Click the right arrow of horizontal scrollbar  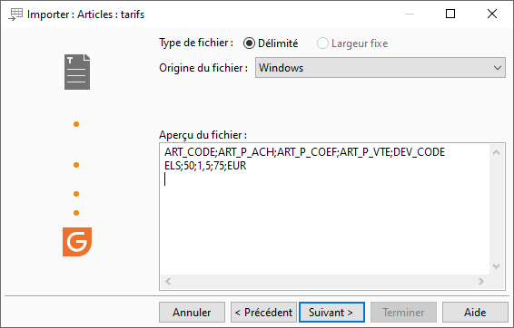point(481,281)
